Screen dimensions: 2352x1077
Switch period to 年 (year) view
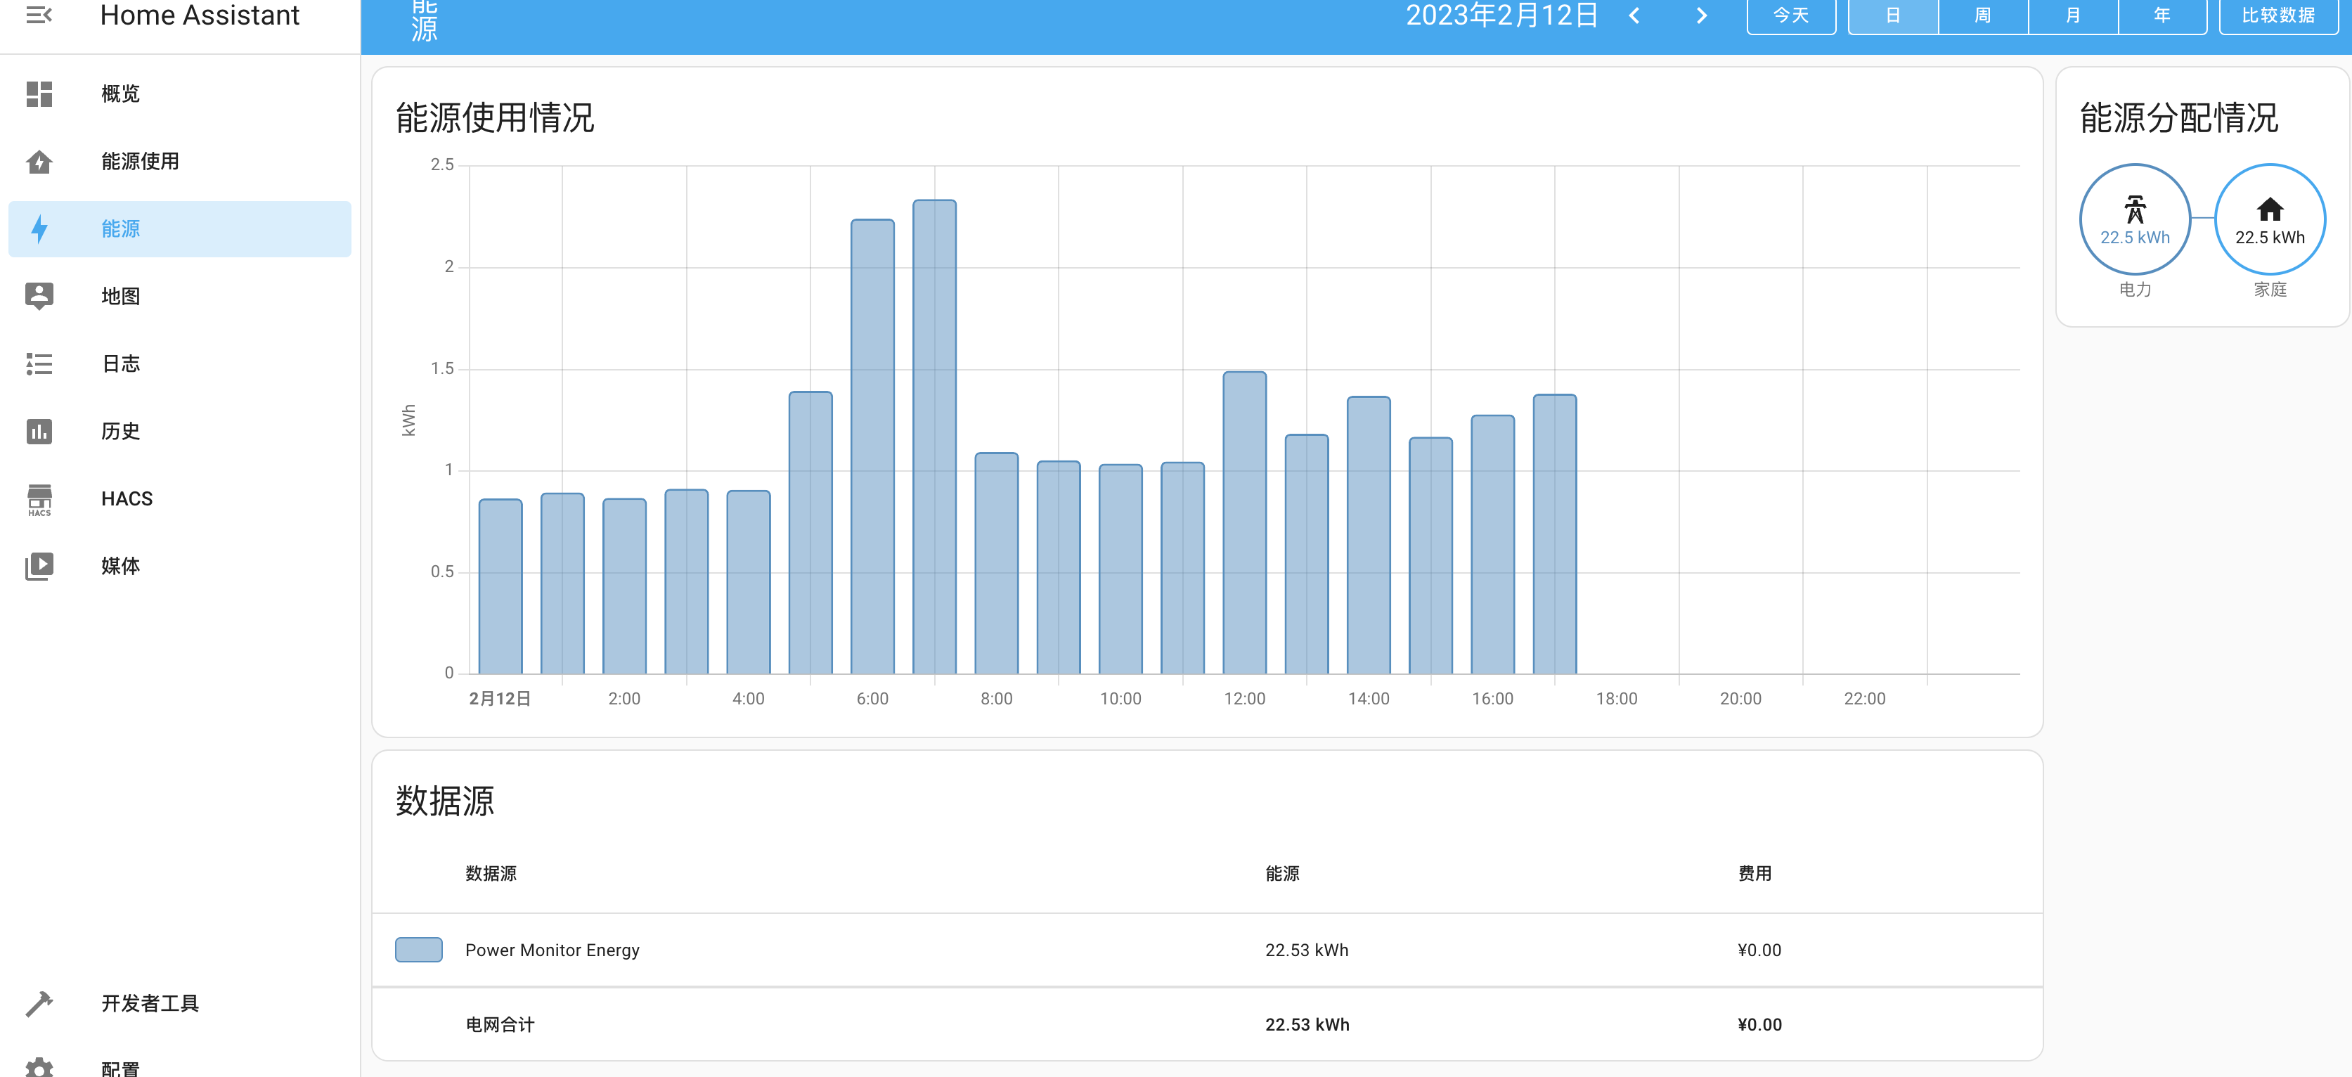pos(2162,15)
